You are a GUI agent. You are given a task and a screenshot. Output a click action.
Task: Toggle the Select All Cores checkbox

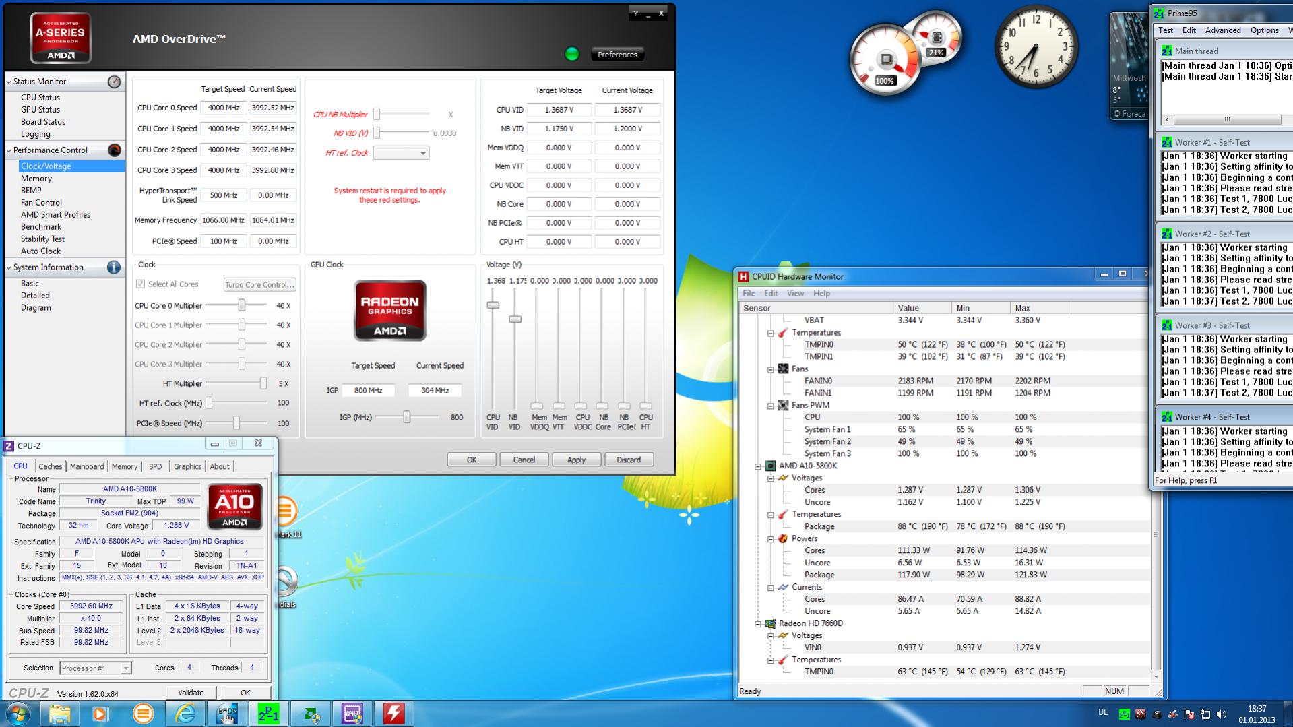point(141,284)
